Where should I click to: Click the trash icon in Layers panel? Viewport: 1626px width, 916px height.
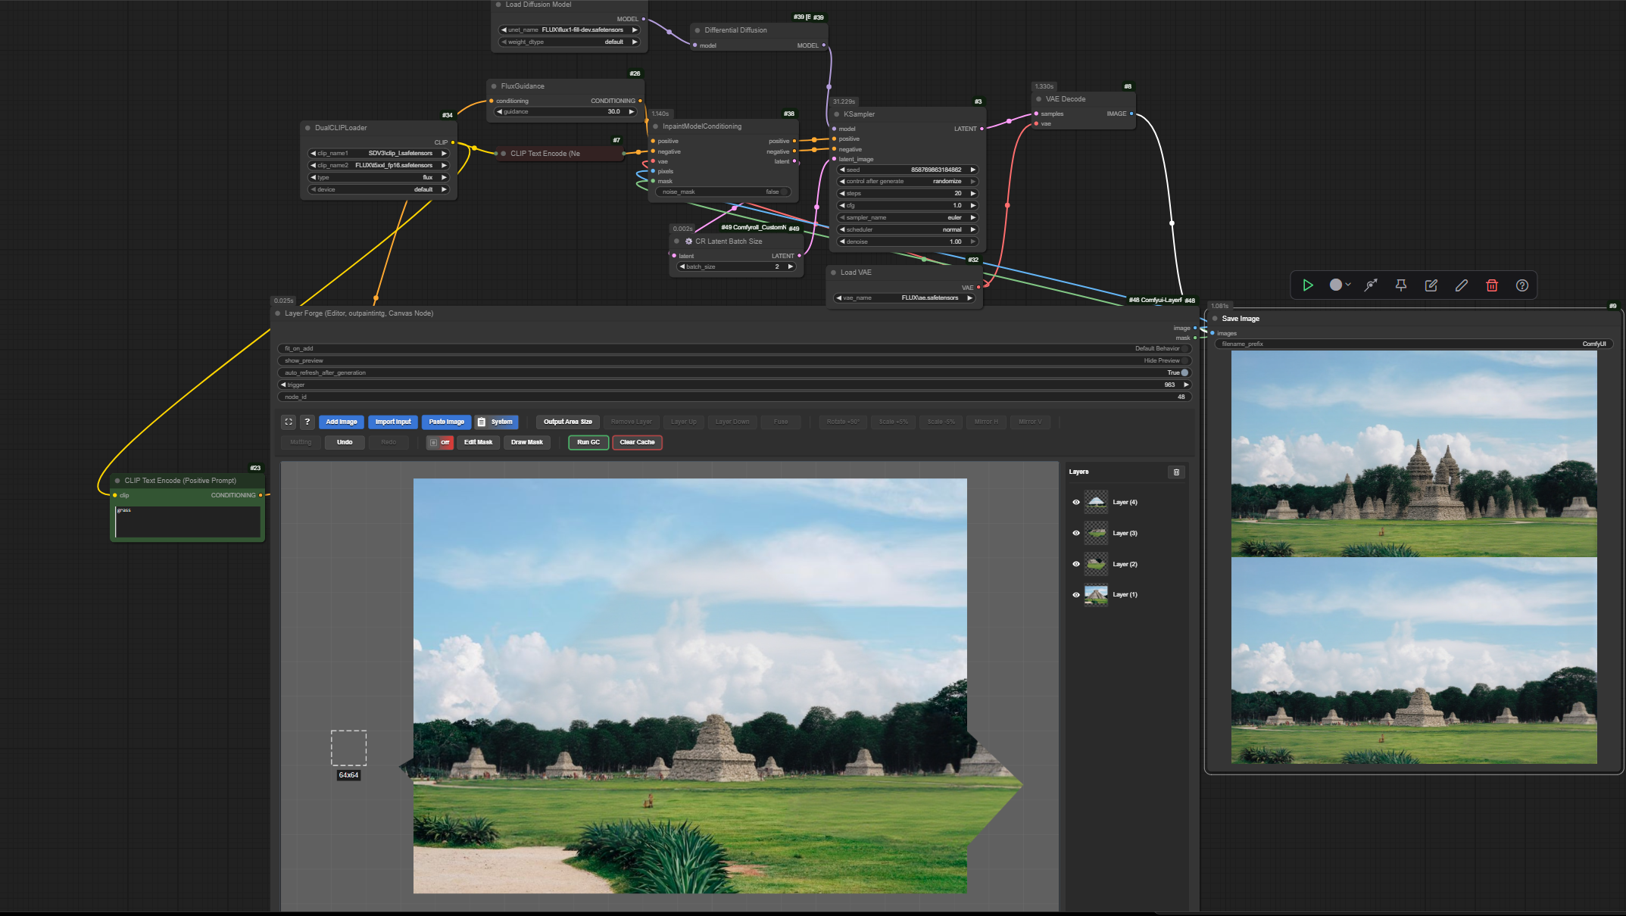pyautogui.click(x=1176, y=472)
